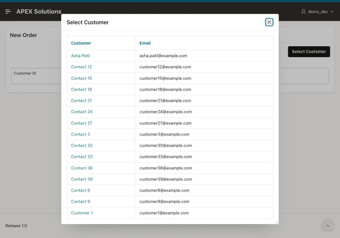Click the Contact 27 link
340x238 pixels.
point(82,123)
